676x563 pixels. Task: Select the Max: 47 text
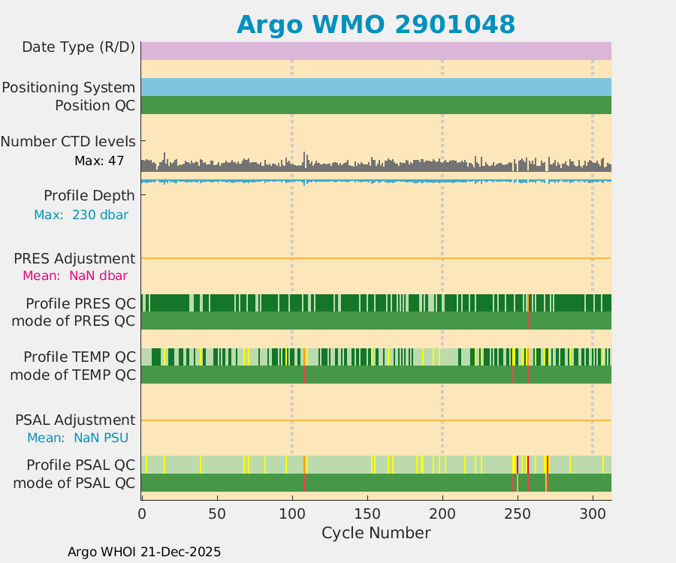click(99, 161)
